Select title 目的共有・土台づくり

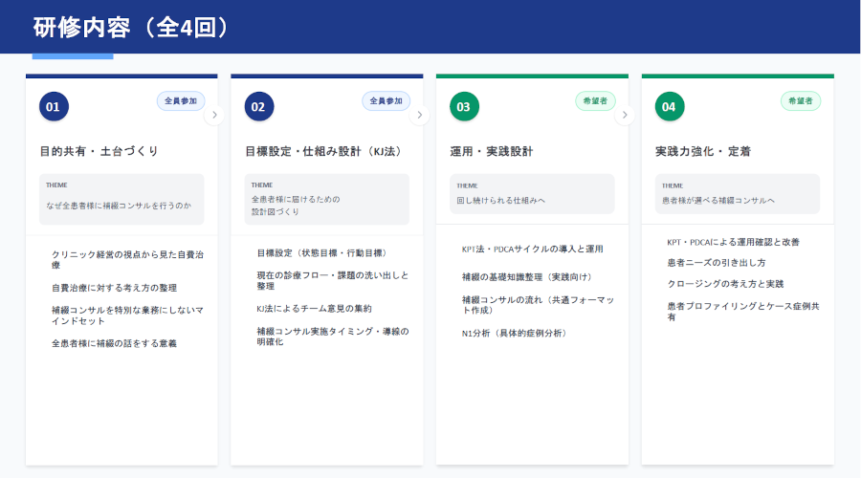tap(99, 151)
